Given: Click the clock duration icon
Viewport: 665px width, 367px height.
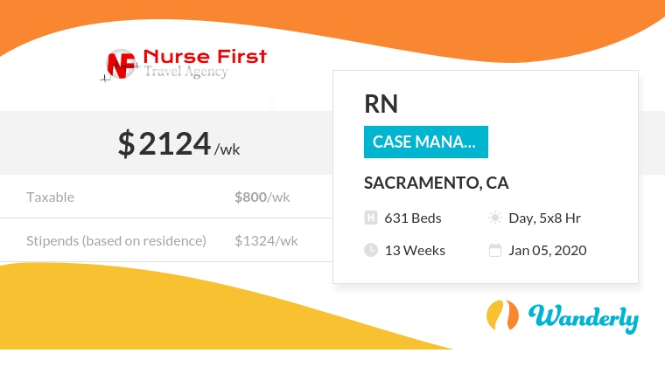Looking at the screenshot, I should (370, 250).
